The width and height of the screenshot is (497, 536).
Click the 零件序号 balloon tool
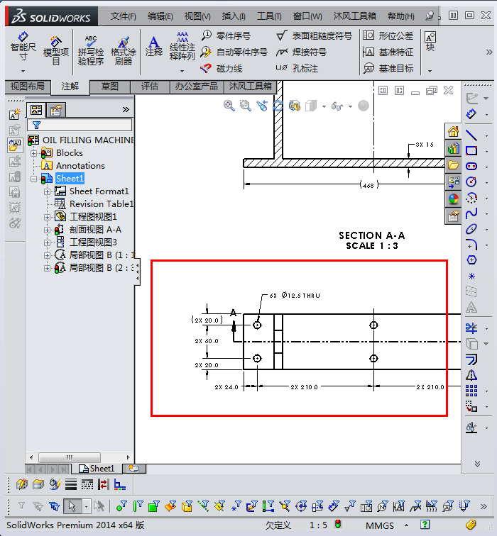tap(207, 35)
